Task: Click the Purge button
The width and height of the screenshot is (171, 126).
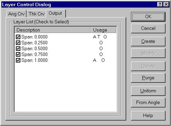Action: pos(148,78)
